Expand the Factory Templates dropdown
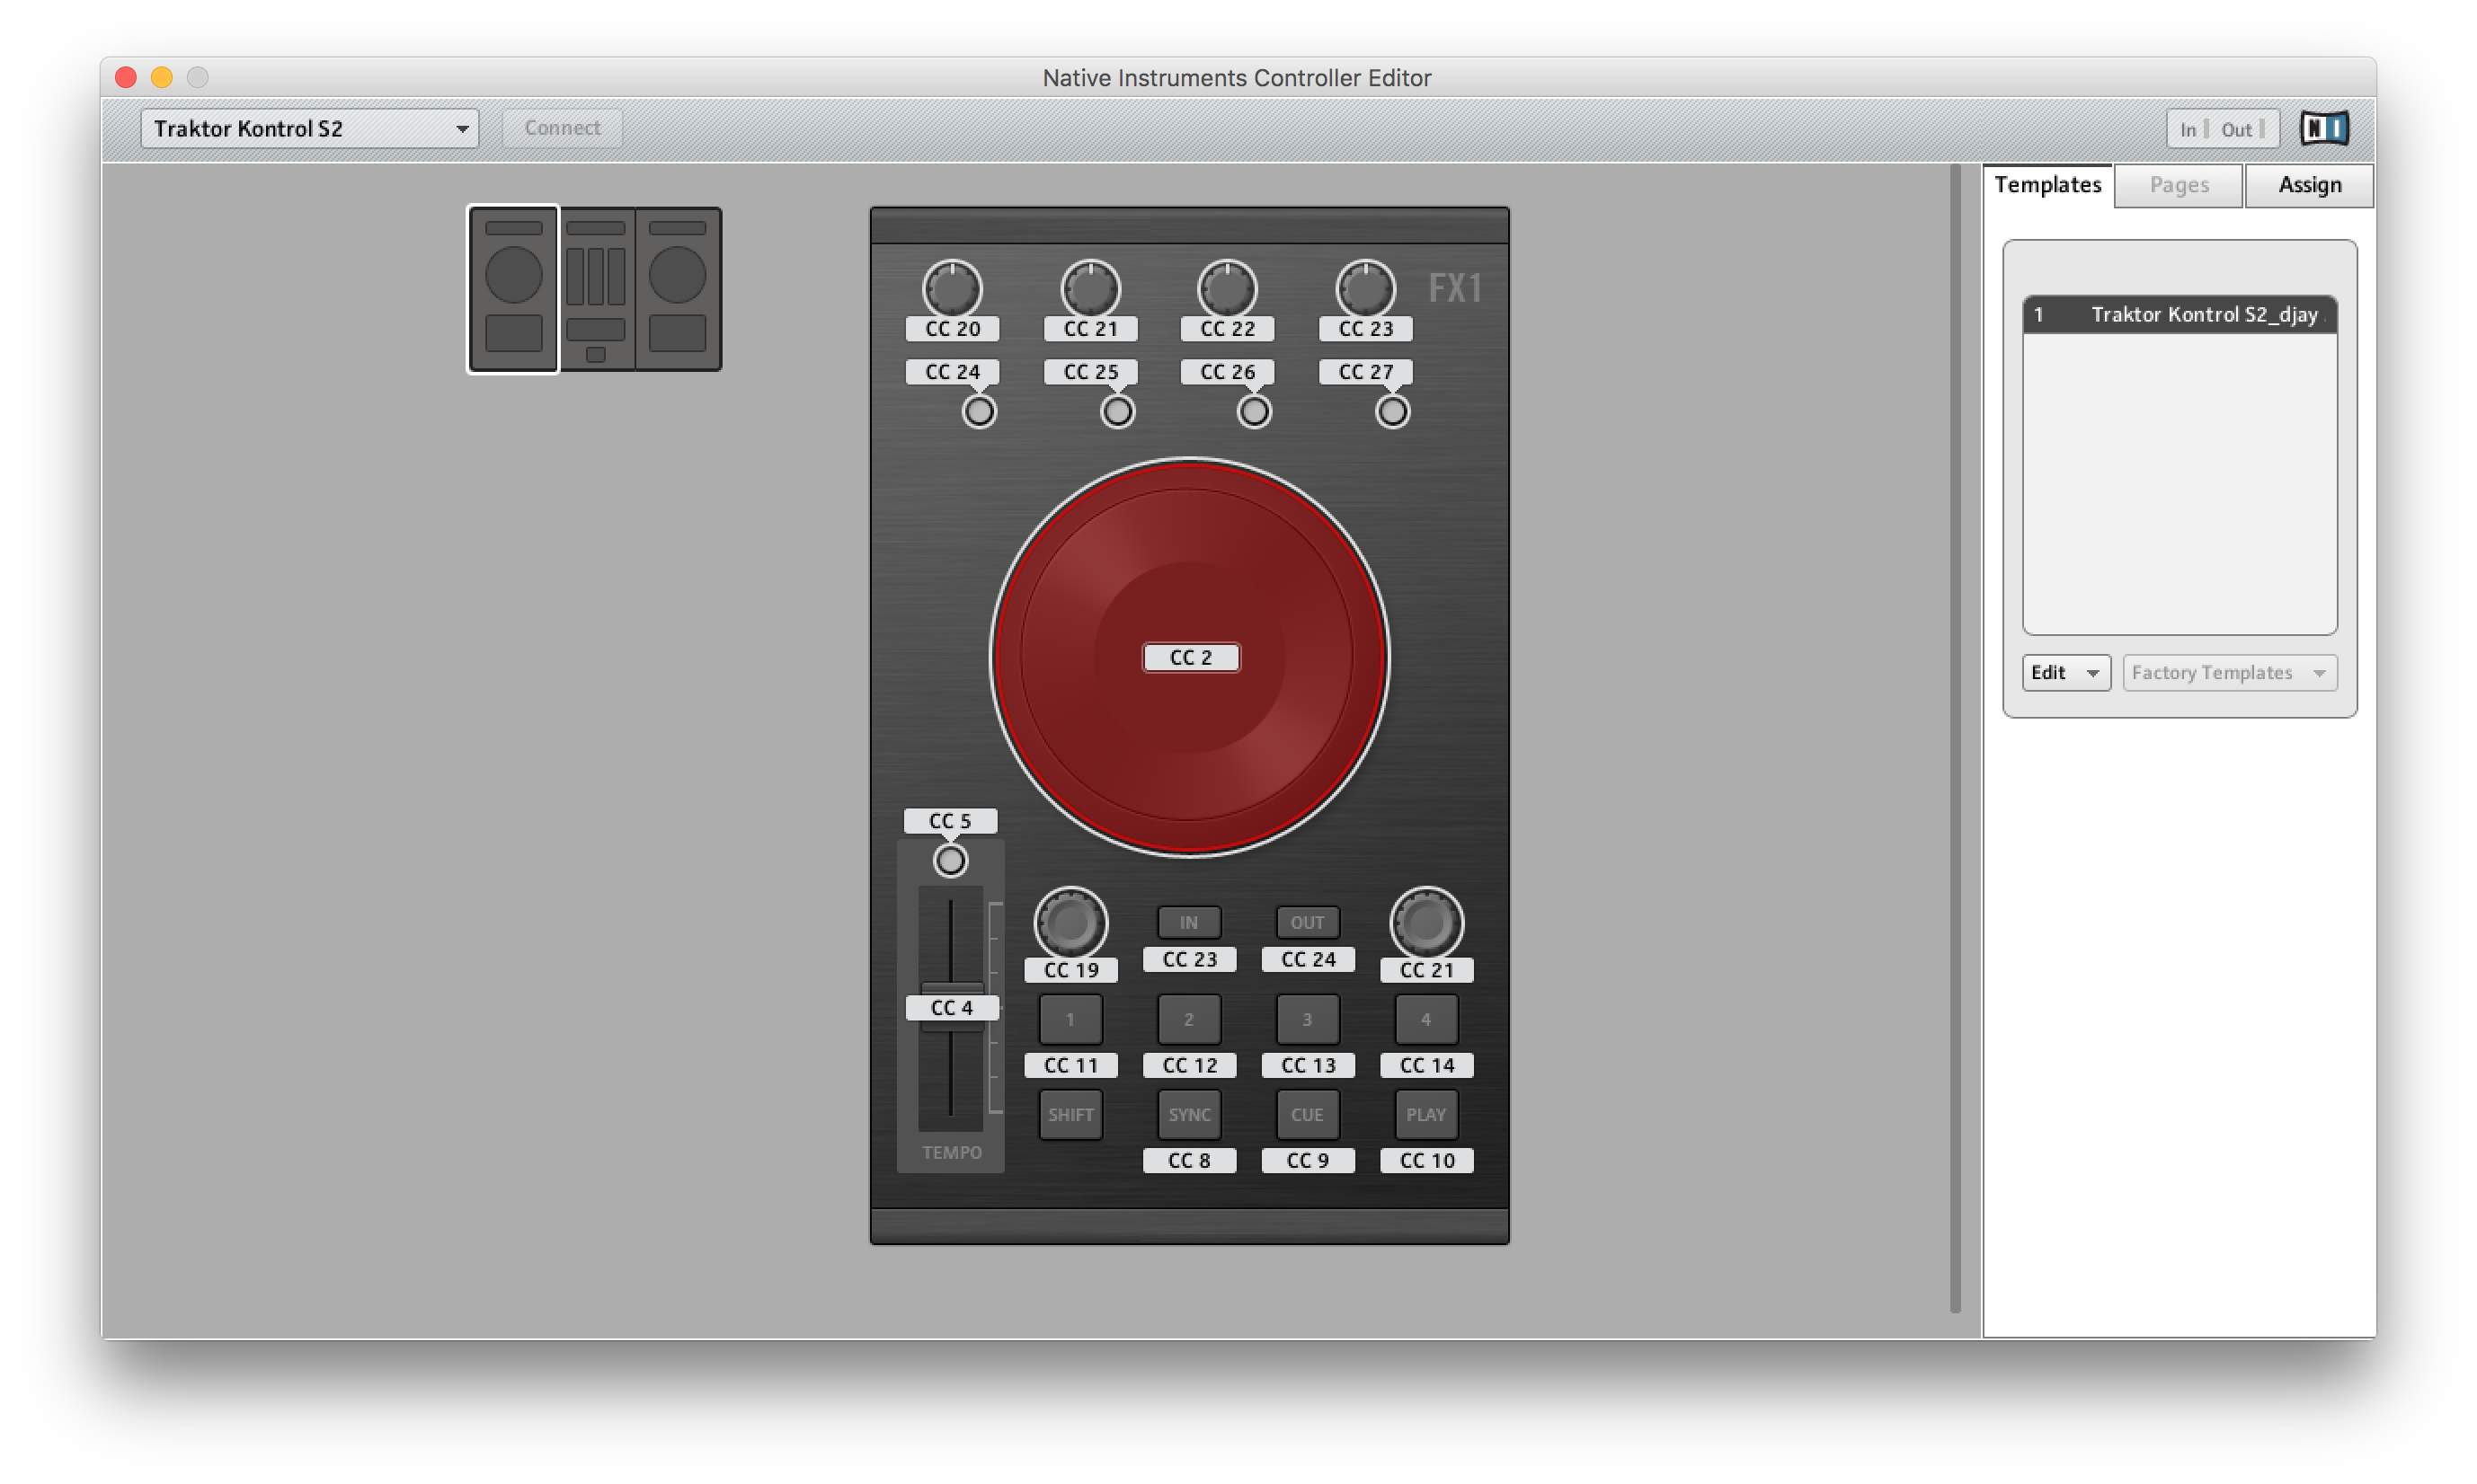 (x=2224, y=671)
